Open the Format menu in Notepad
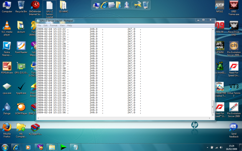 pyautogui.click(x=54, y=25)
